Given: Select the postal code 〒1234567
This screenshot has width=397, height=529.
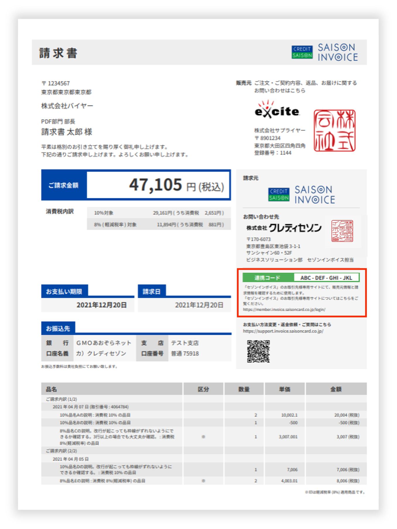Looking at the screenshot, I should click(56, 84).
